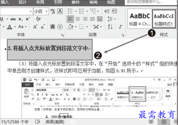Open the phonetic guide tool
178x125 pixels.
53,11
